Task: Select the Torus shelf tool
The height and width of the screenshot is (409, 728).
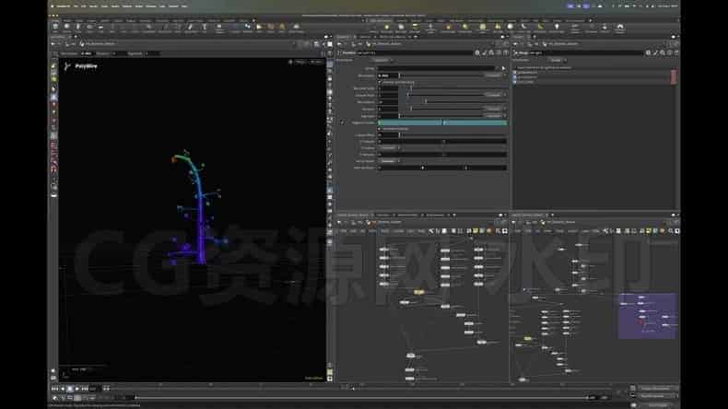Action: (x=89, y=27)
